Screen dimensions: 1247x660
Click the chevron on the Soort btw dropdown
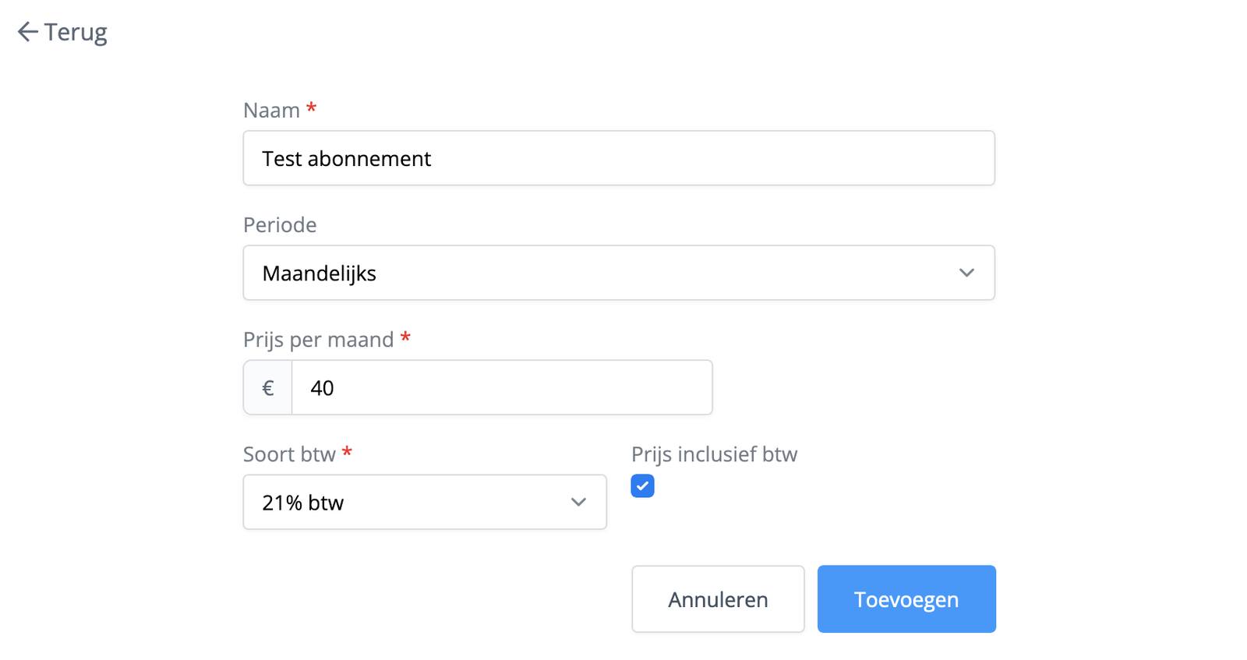tap(578, 502)
